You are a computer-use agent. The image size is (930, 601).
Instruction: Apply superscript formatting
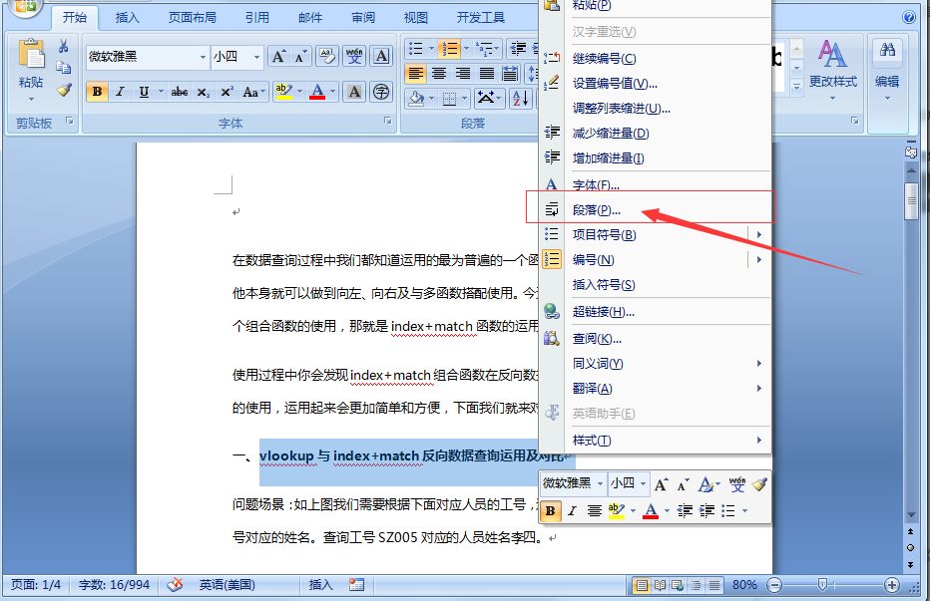pos(227,92)
